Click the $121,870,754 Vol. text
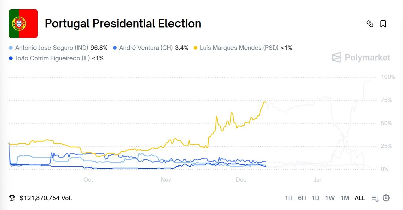This screenshot has height=210, width=403. [x=46, y=198]
